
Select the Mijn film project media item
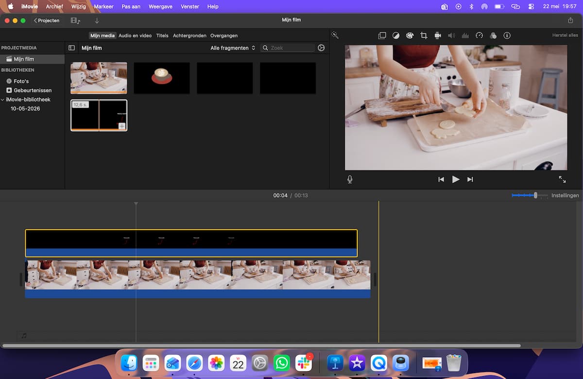coord(32,59)
